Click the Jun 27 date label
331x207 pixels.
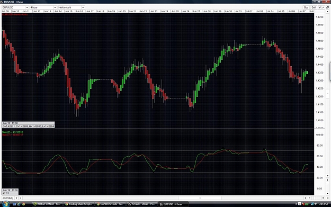click(x=196, y=11)
